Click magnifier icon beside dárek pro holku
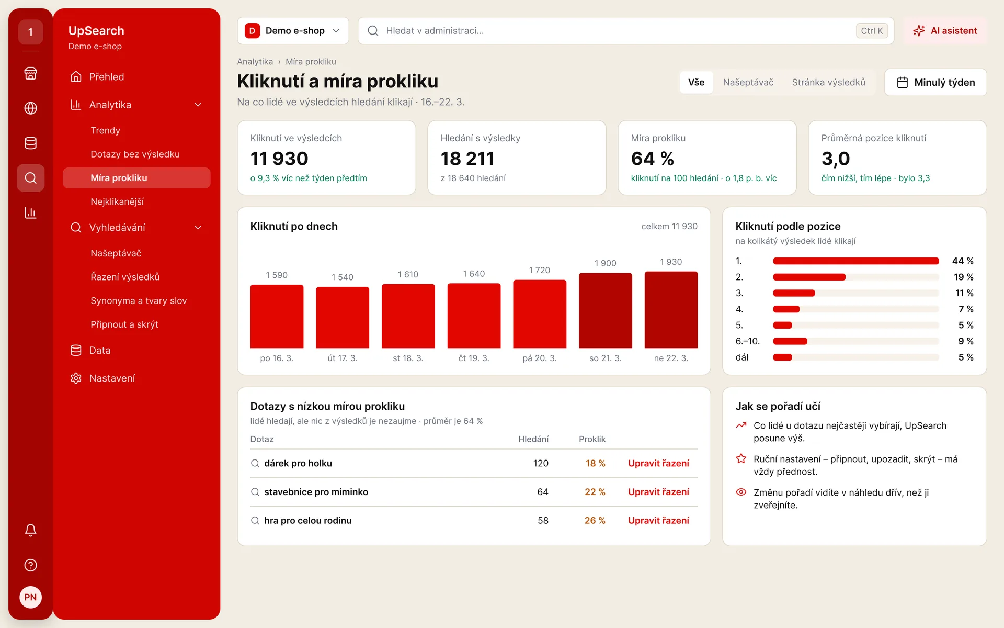1004x628 pixels. (x=255, y=463)
